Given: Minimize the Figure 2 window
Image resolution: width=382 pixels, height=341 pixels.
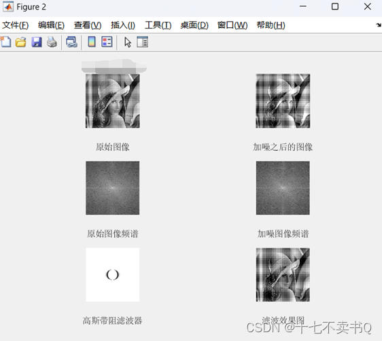Looking at the screenshot, I should click(x=303, y=7).
